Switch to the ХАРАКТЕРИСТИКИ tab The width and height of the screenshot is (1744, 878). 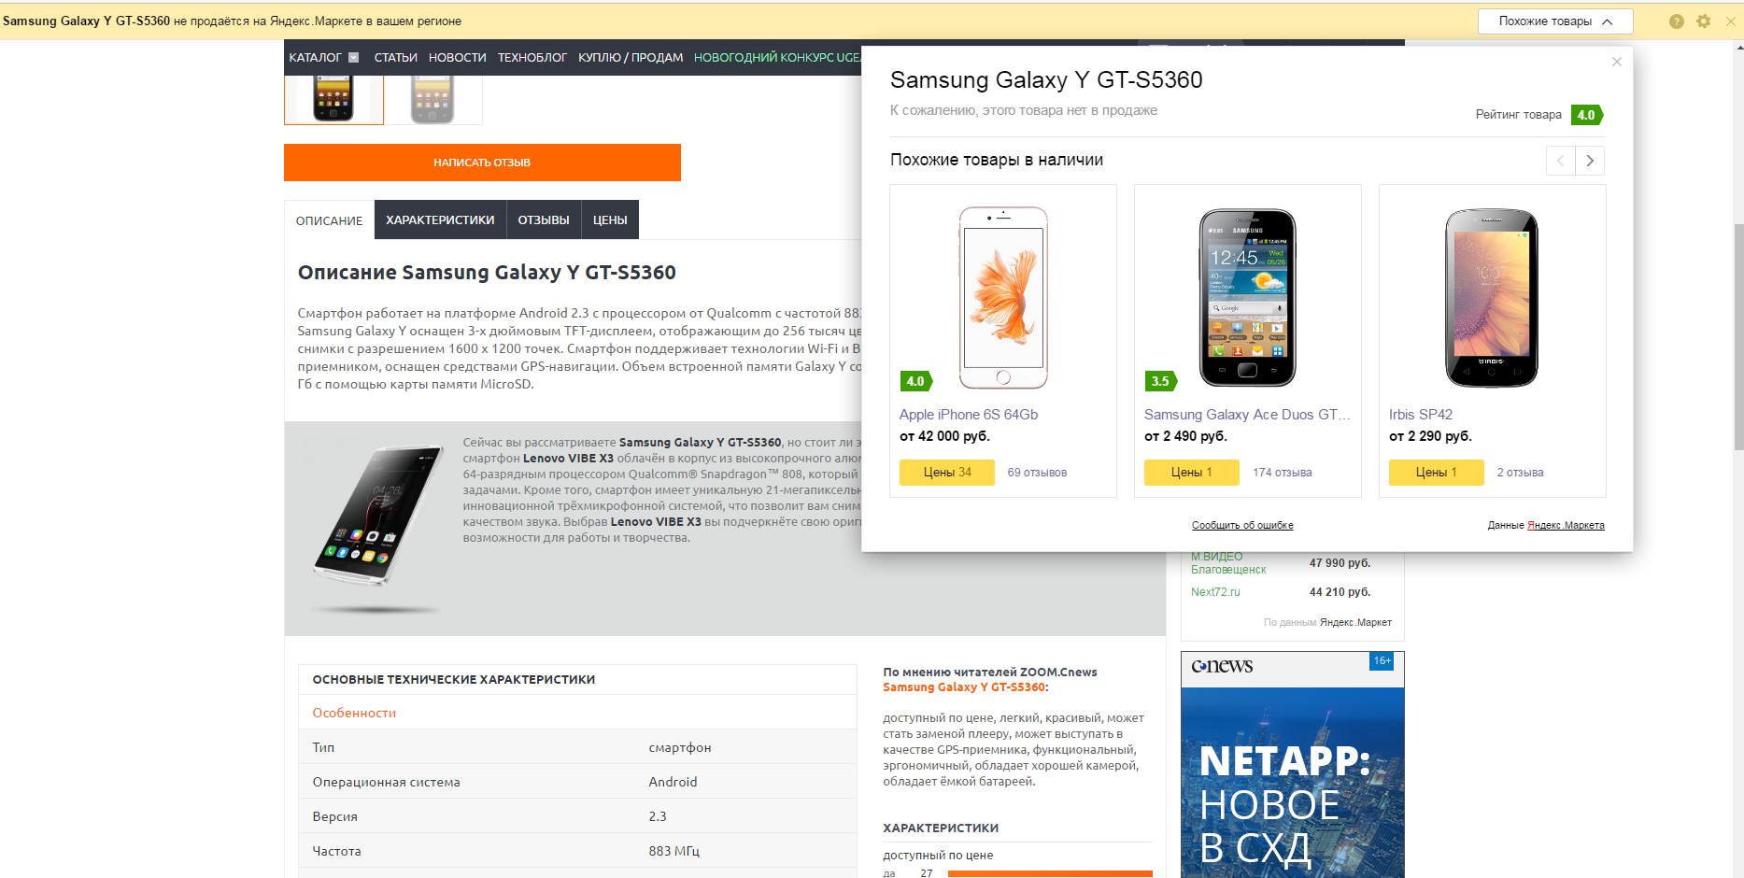coord(440,220)
